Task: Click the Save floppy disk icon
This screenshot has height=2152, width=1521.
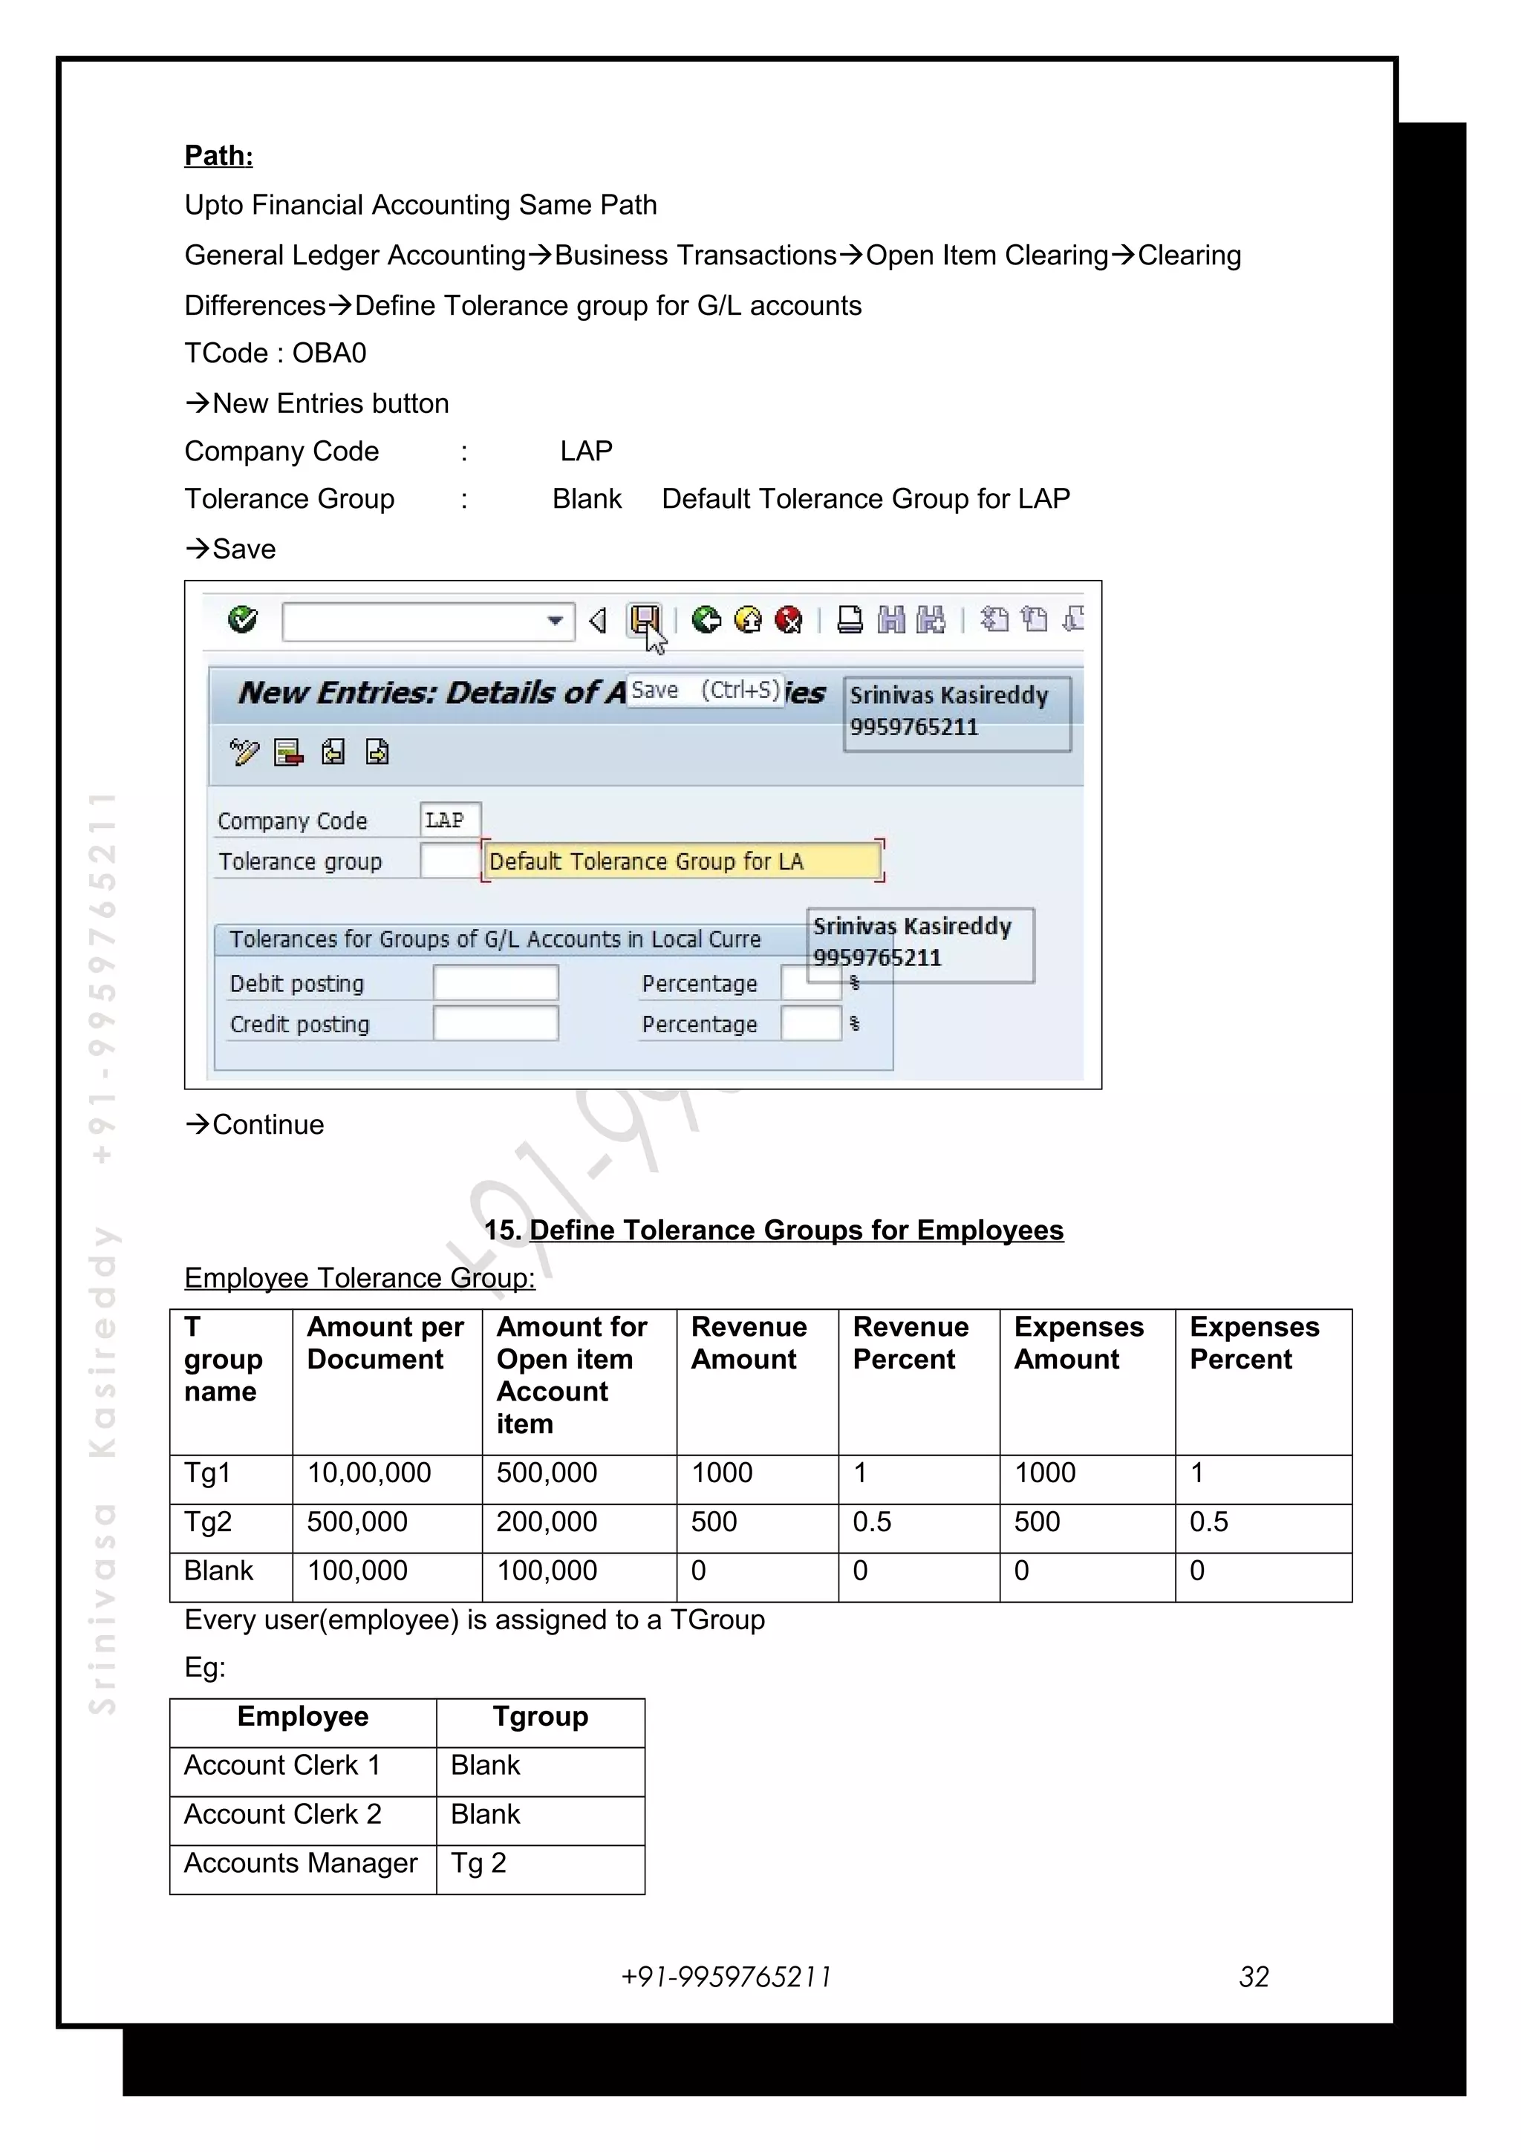Action: pos(644,619)
